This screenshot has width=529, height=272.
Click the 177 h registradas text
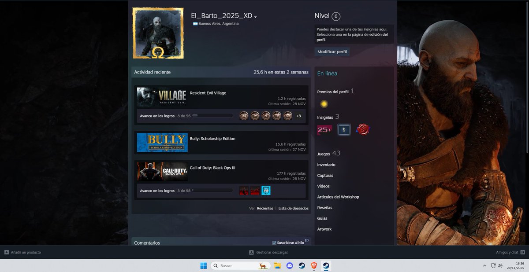click(x=291, y=173)
